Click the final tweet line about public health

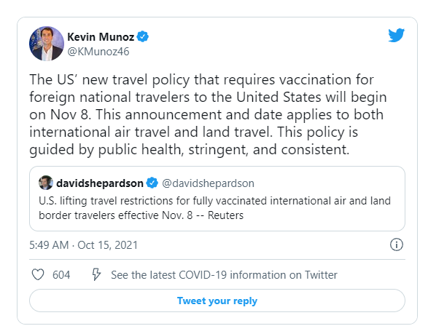point(190,150)
